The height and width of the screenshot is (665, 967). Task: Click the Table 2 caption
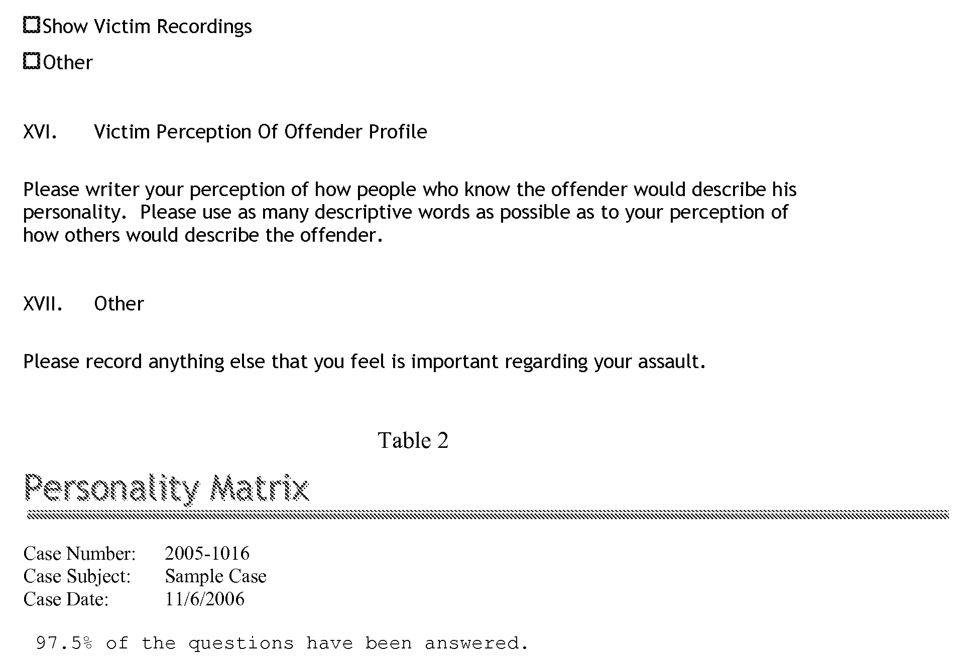(x=413, y=440)
